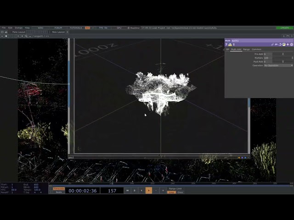Open the Dialogs menu
This screenshot has height=220, width=294.
(x=18, y=28)
